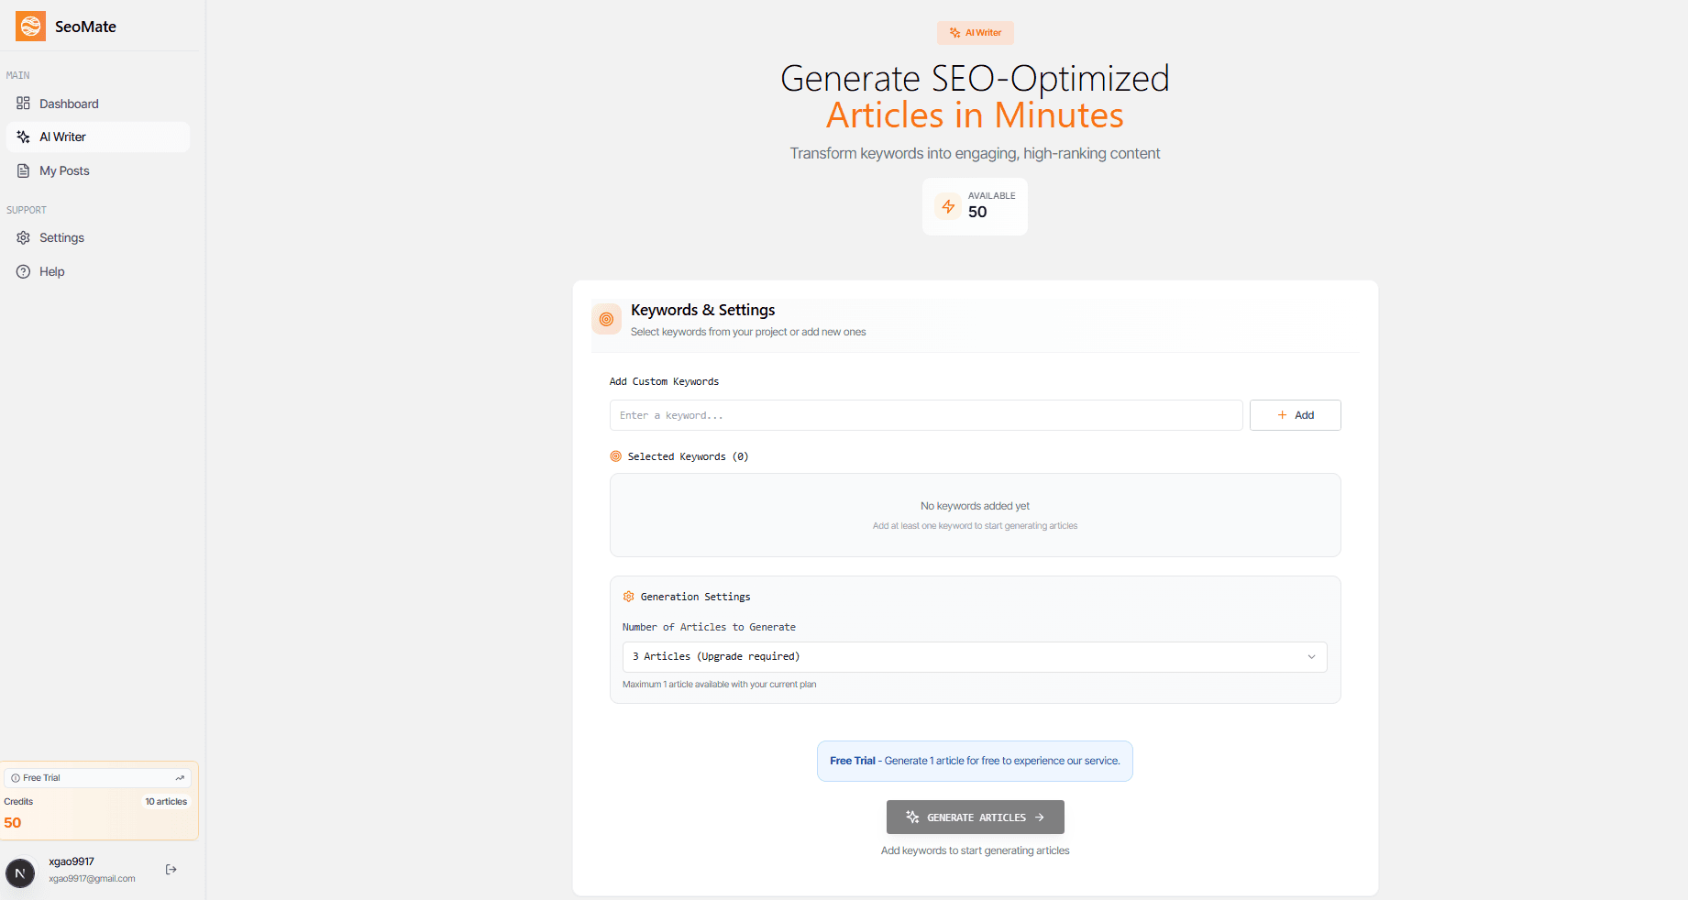Click the Keywords & Settings target icon
Image resolution: width=1688 pixels, height=900 pixels.
click(x=606, y=319)
